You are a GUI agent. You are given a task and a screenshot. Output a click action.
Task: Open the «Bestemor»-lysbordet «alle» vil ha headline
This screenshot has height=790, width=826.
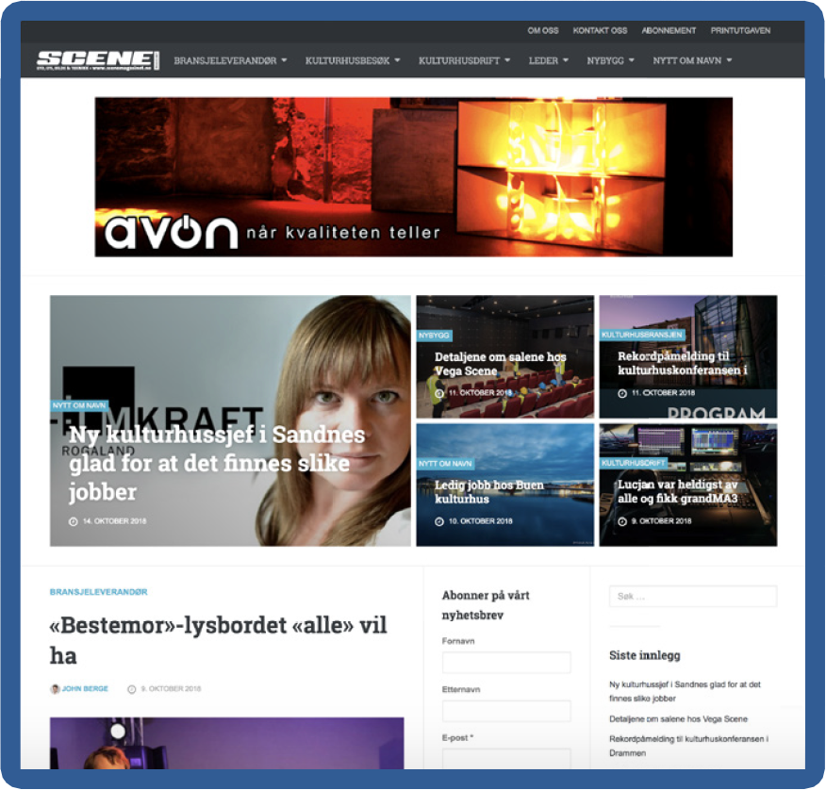pos(218,640)
